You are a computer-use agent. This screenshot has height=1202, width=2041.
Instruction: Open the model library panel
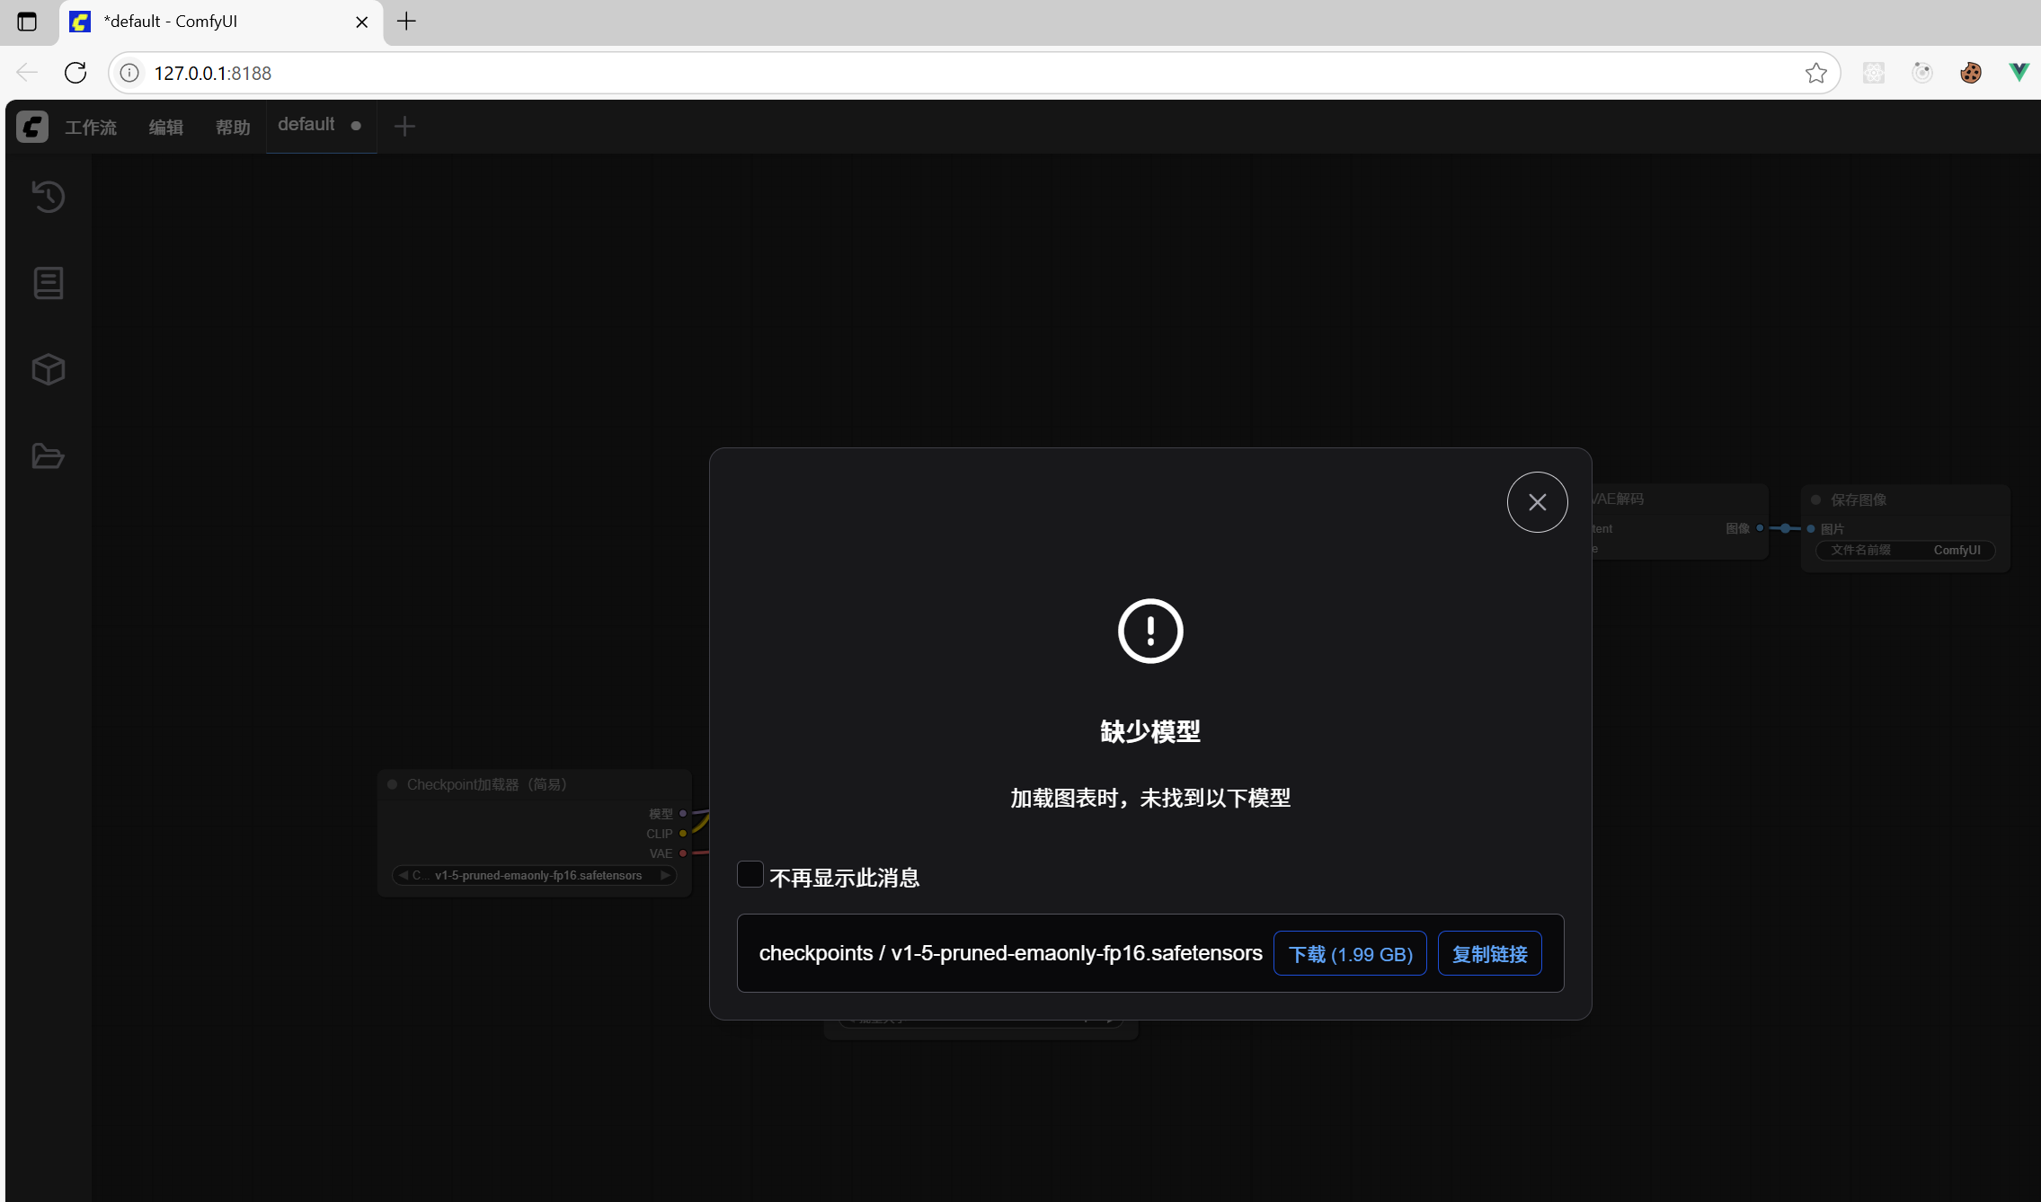click(x=47, y=369)
